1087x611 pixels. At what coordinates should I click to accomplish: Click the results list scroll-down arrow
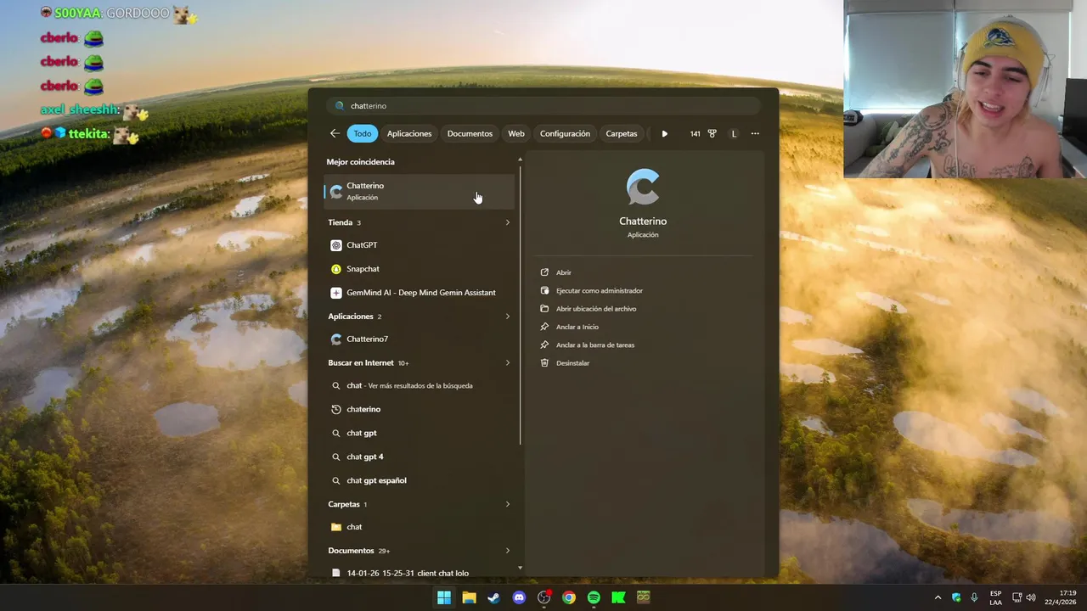point(521,569)
